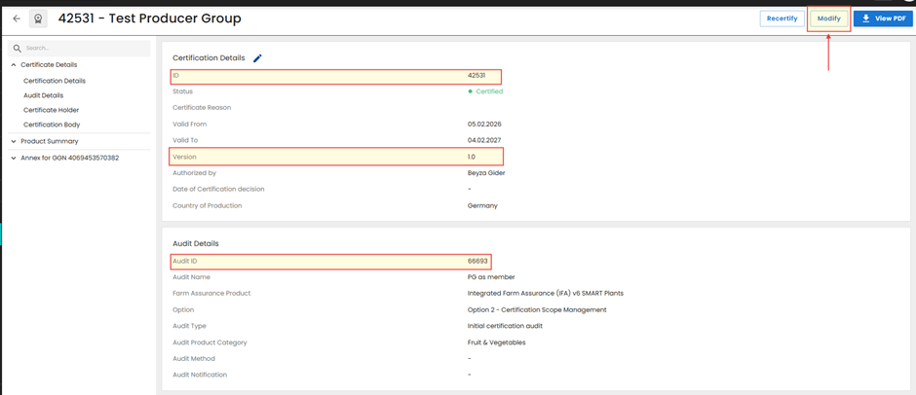
Task: Click the Recertify button
Action: [x=782, y=18]
